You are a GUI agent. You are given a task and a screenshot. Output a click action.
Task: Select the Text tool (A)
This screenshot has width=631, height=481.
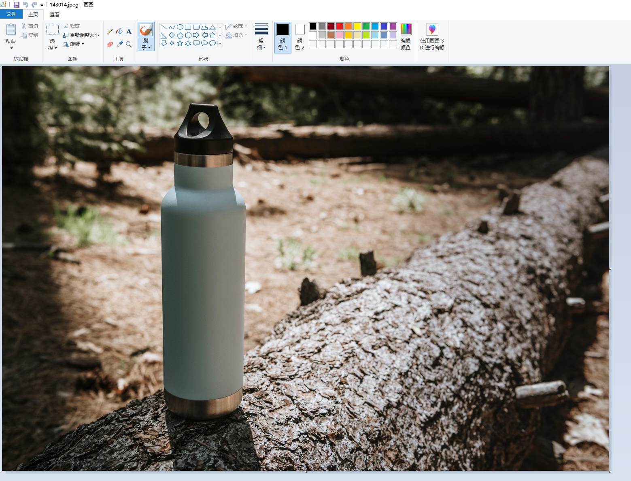pyautogui.click(x=129, y=31)
